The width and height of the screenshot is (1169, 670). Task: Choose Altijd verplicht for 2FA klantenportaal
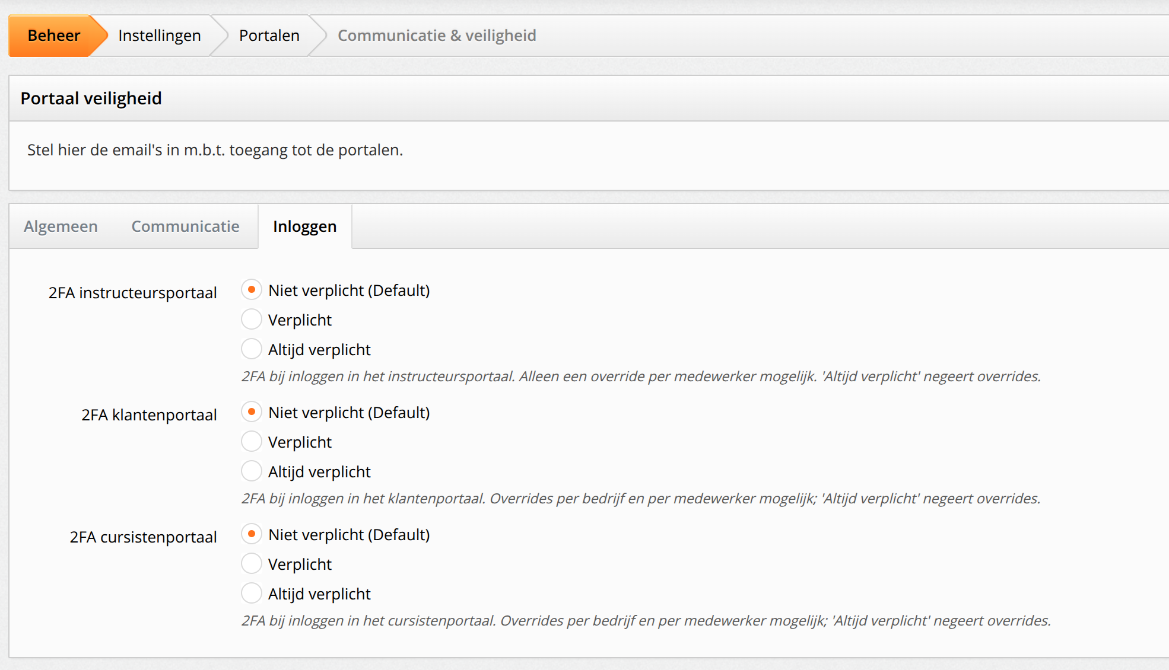coord(252,471)
